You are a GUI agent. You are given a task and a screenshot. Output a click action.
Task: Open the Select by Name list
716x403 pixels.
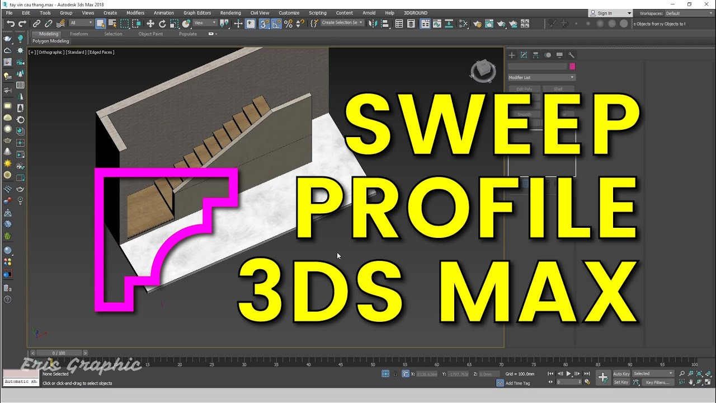click(112, 24)
